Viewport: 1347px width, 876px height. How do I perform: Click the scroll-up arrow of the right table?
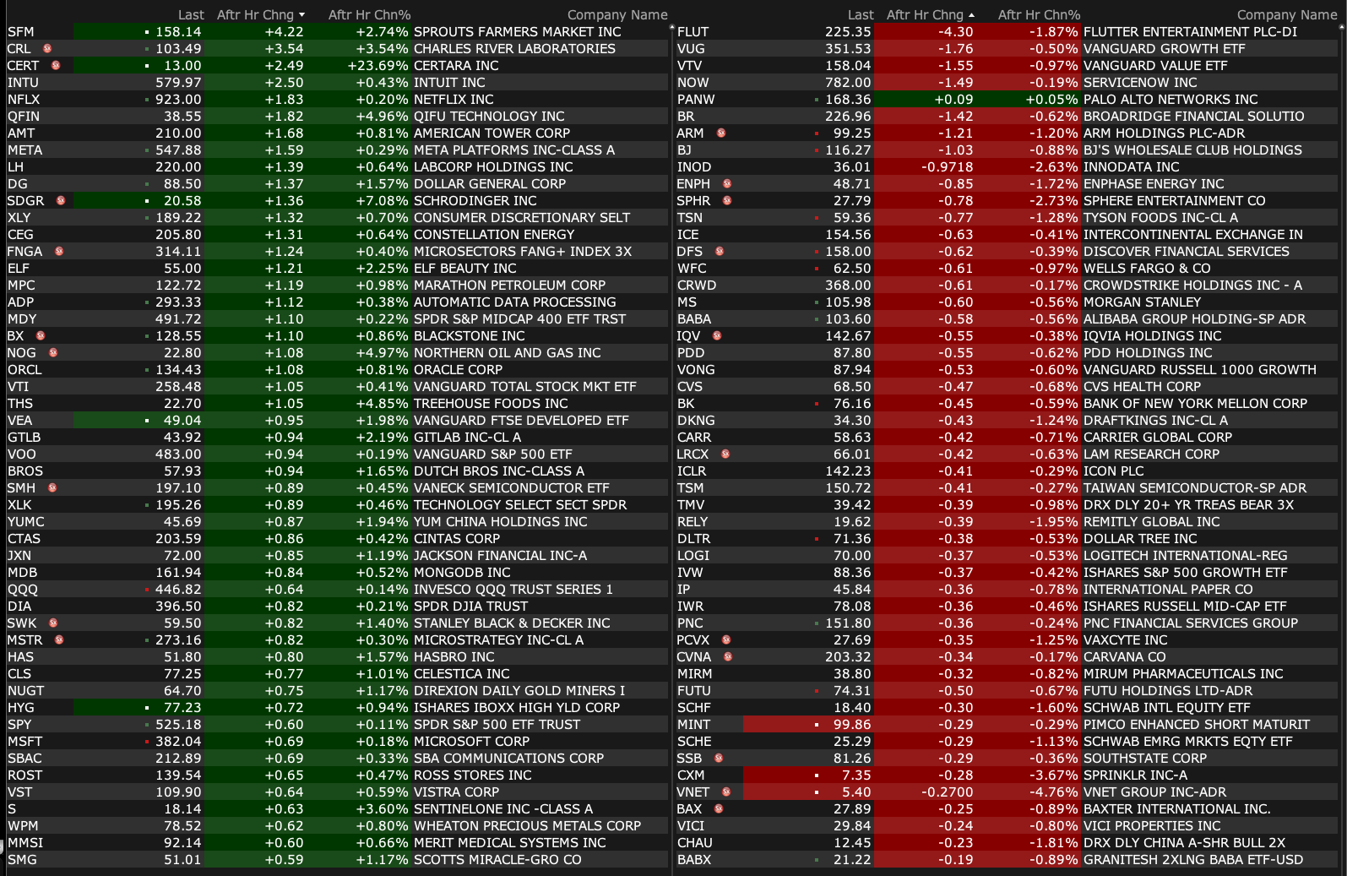1342,28
